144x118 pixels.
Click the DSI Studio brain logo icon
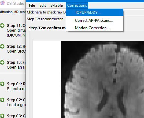[3, 3]
